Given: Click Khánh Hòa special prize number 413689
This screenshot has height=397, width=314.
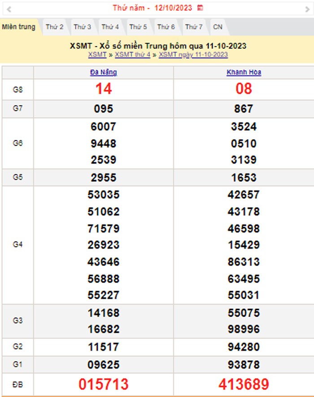Looking at the screenshot, I should coord(244,384).
